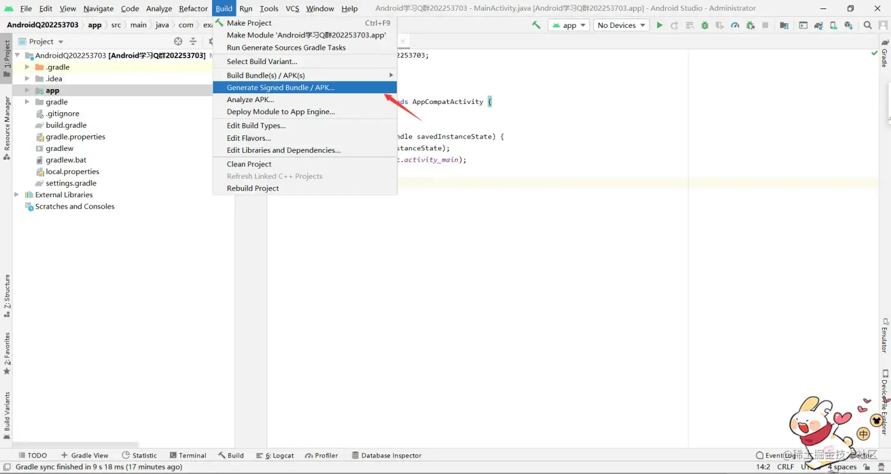891x474 pixels.
Task: Click the Debug app bug icon
Action: click(704, 25)
